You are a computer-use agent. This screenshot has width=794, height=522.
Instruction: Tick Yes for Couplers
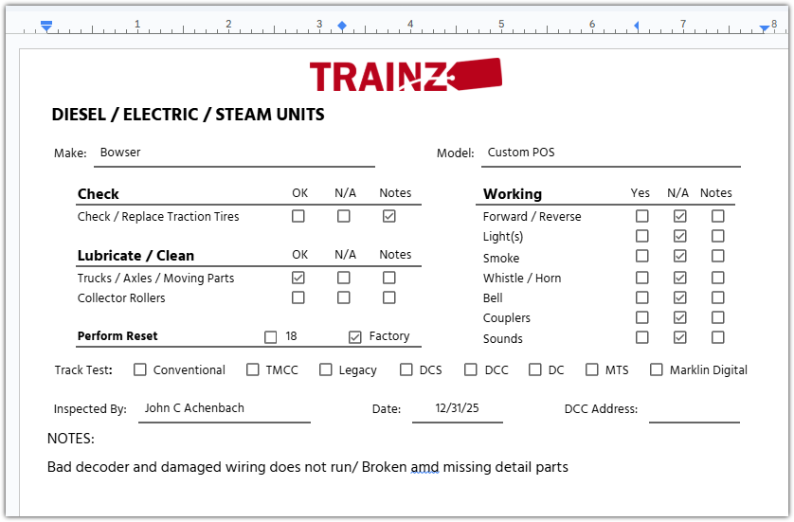(642, 317)
